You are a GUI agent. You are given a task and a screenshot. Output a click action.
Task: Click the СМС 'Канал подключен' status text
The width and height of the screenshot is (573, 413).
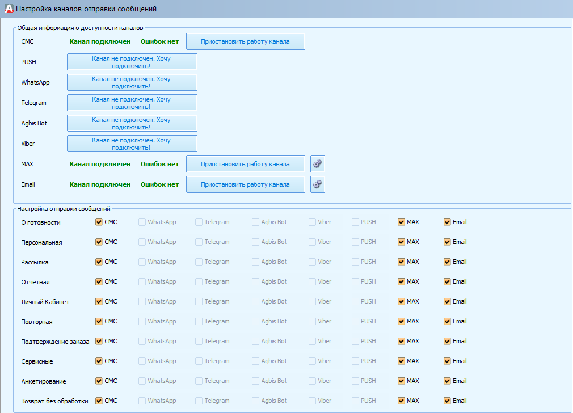point(100,41)
